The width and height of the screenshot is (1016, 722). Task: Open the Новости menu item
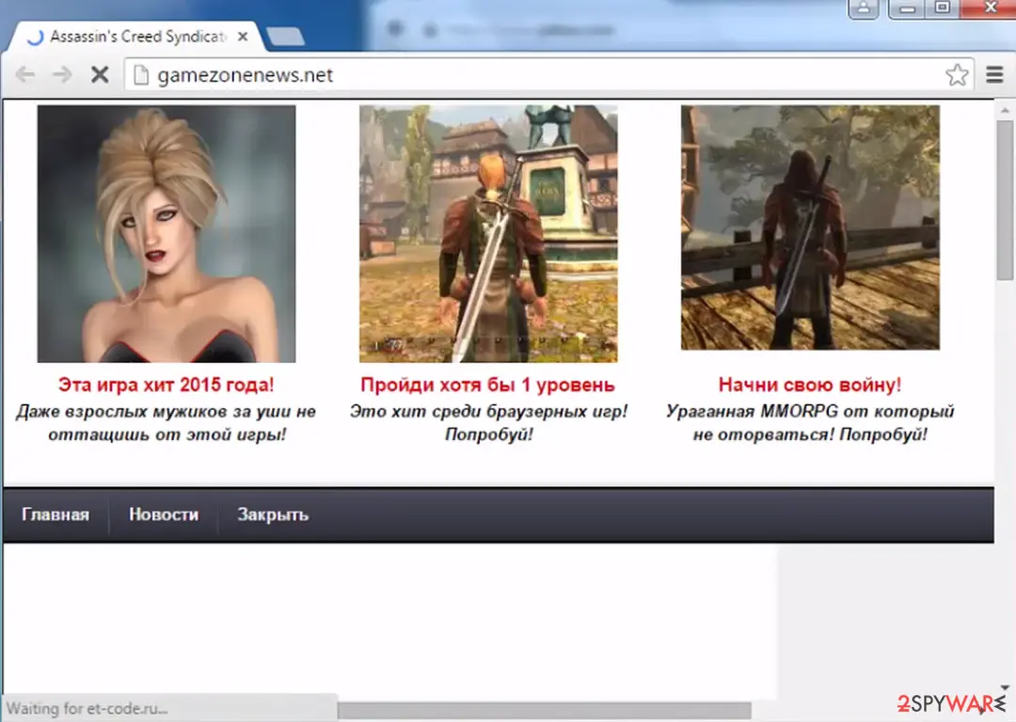point(164,515)
